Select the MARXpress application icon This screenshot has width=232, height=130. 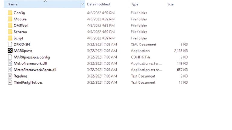pos(10,51)
